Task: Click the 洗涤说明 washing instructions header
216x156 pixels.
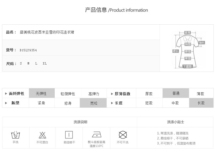Action: pos(80,122)
